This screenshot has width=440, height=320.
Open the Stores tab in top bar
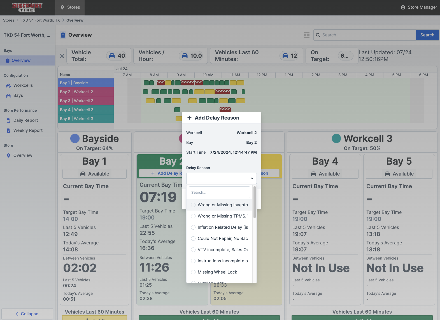coord(70,8)
